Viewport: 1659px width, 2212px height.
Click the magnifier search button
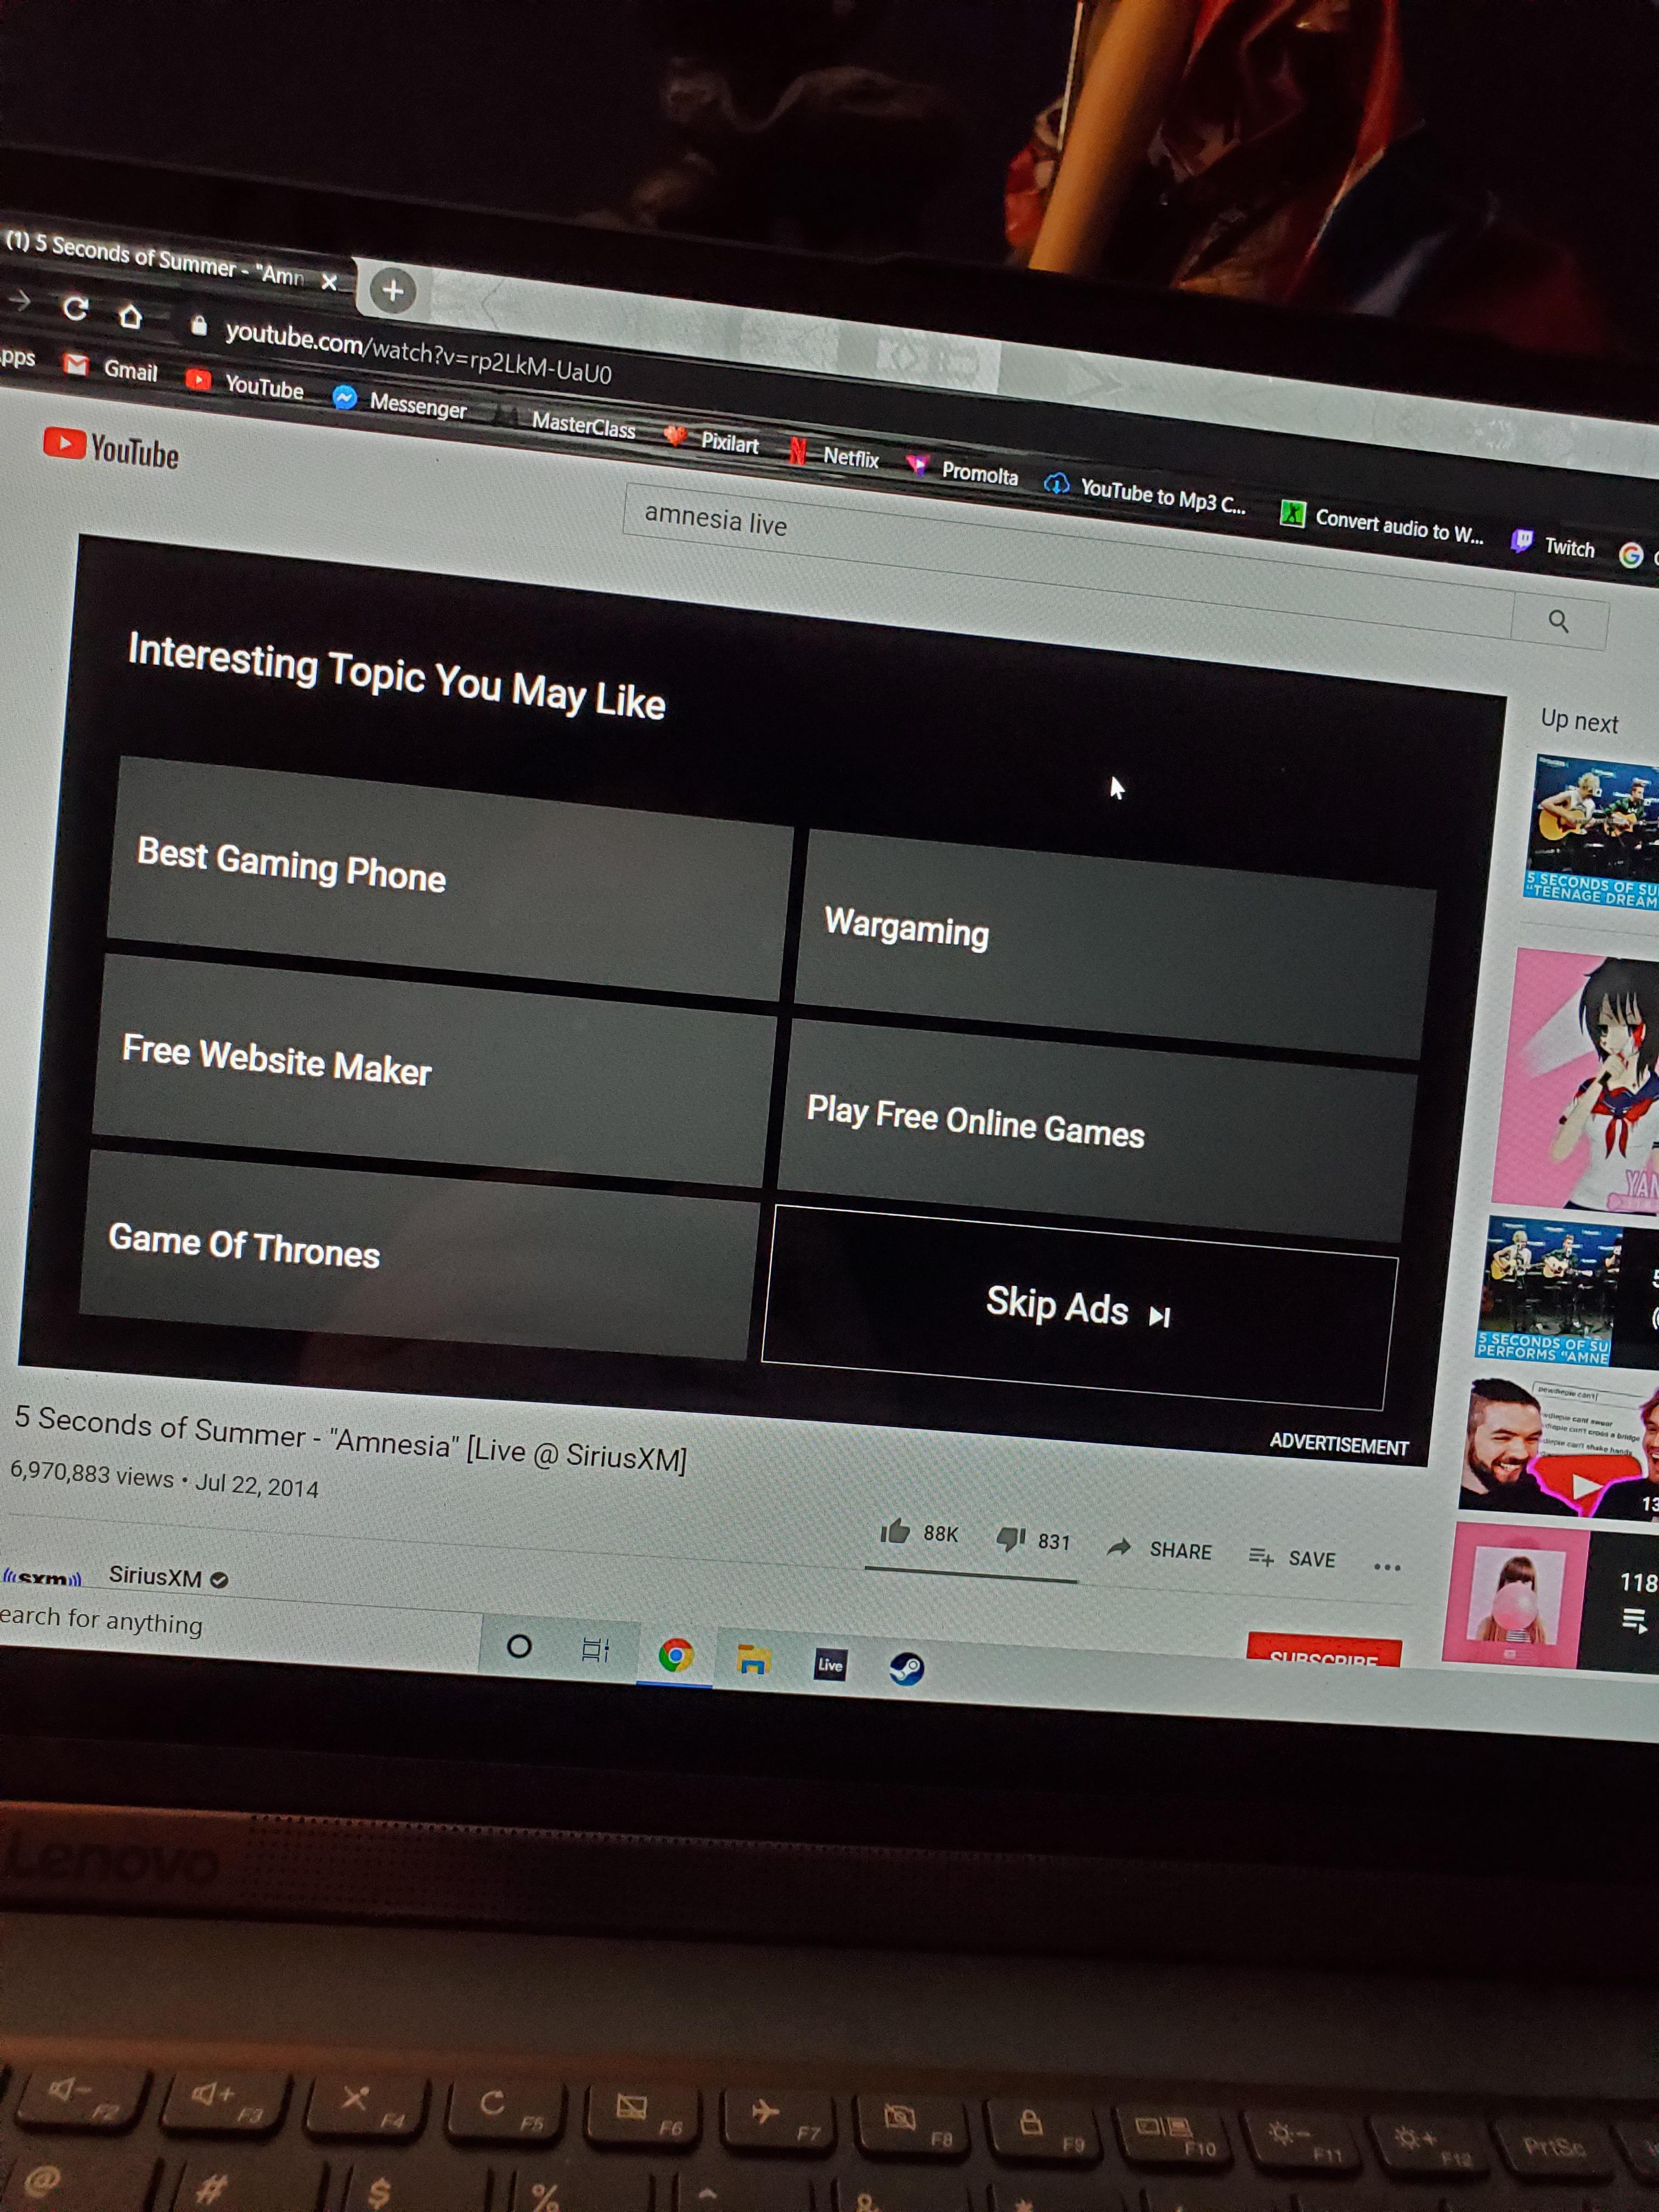[x=1559, y=621]
